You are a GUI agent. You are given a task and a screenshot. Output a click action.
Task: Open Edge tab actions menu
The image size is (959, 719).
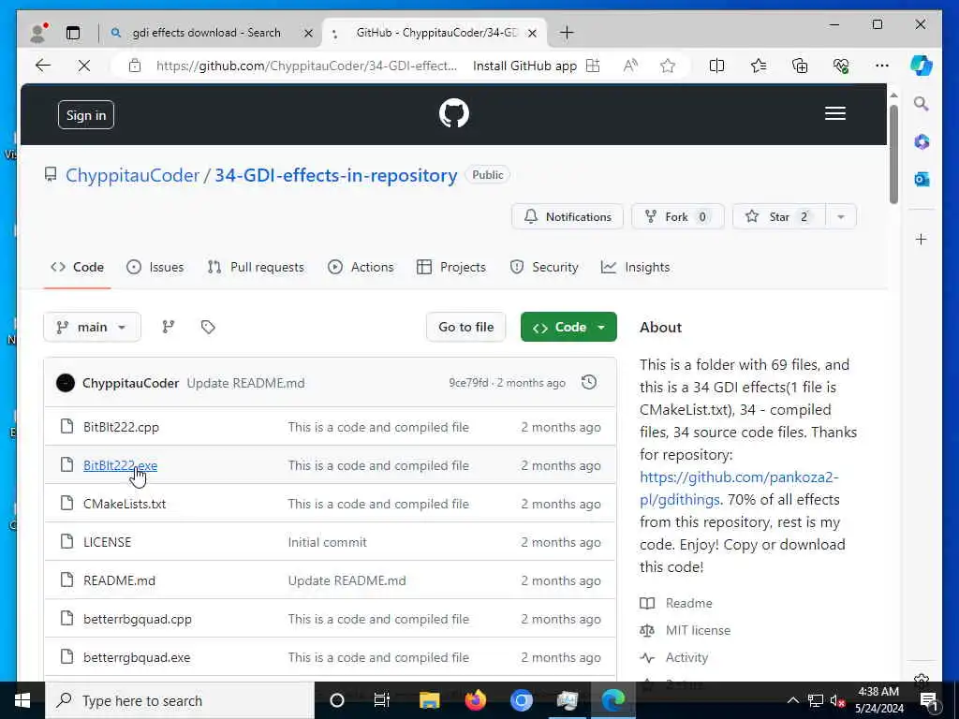pos(73,33)
